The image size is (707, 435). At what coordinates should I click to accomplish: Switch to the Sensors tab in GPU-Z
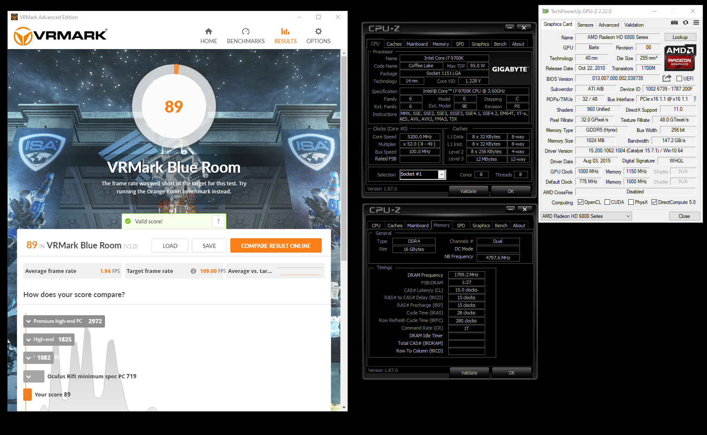(x=585, y=25)
